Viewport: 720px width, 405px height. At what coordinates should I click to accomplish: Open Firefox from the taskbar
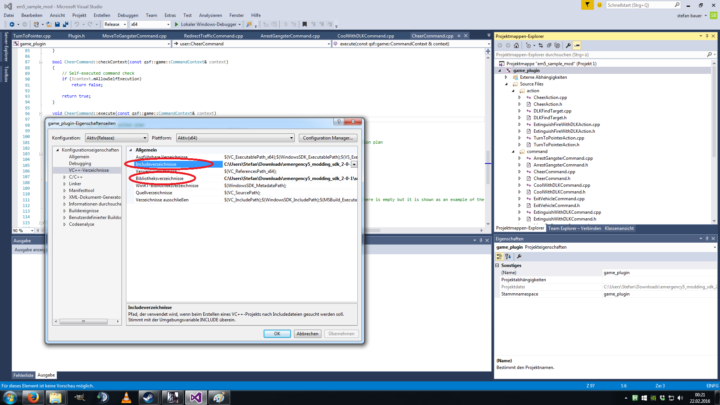tap(33, 397)
